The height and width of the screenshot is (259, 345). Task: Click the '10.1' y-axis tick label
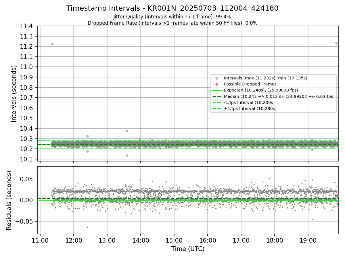(x=26, y=159)
